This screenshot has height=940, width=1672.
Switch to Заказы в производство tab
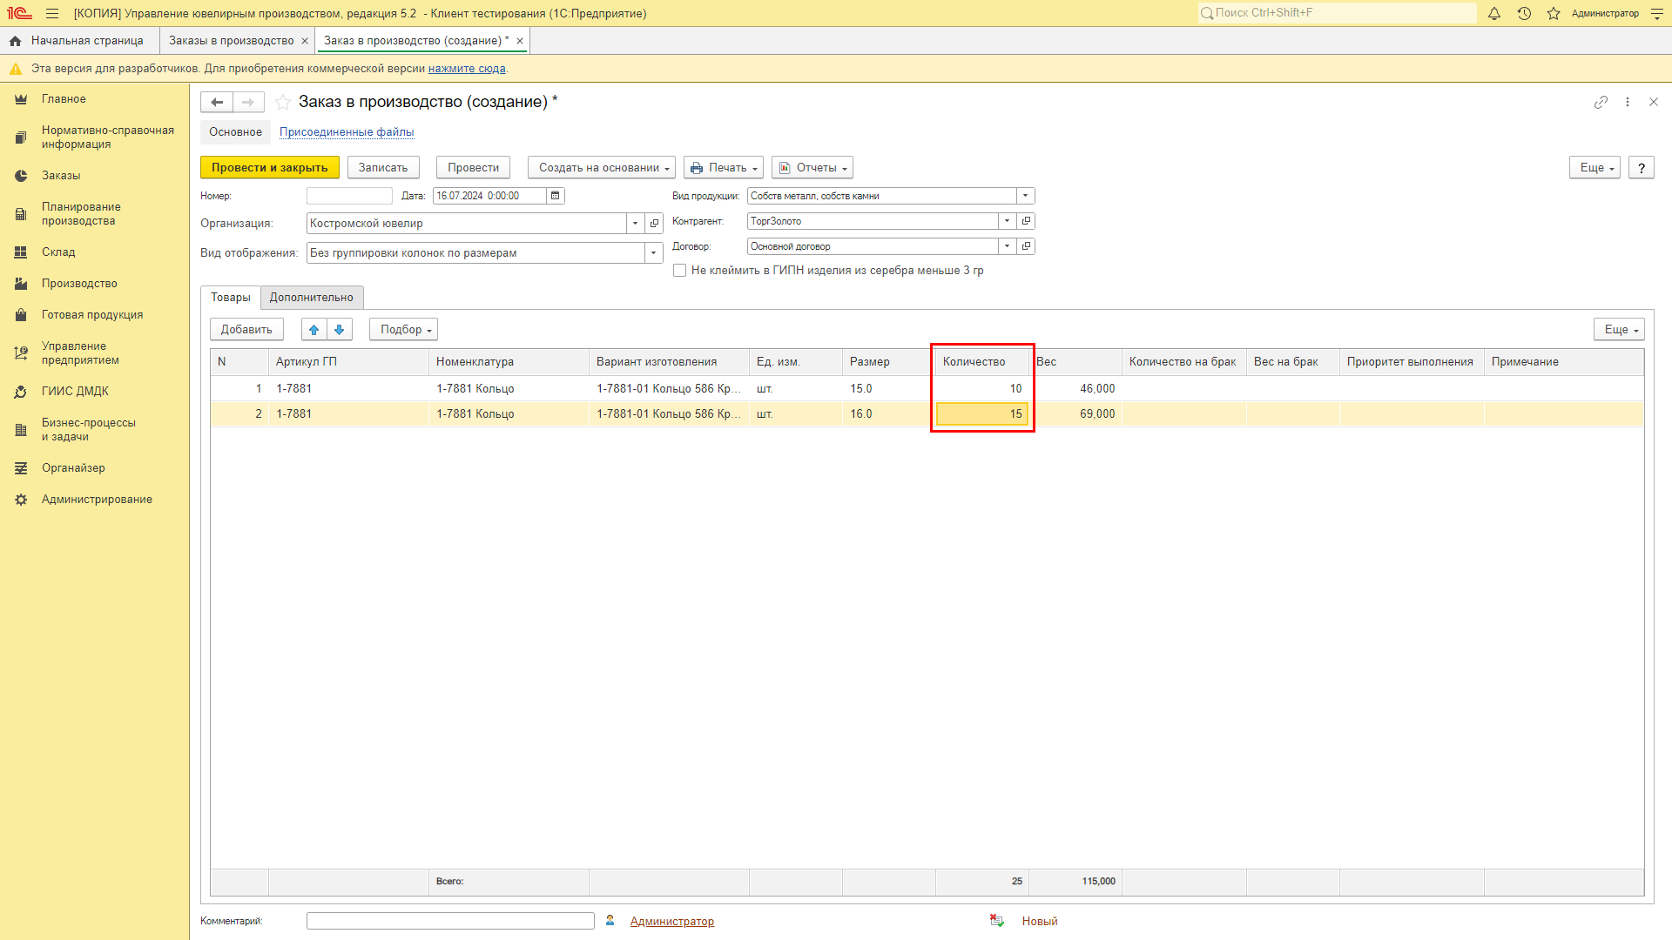(231, 41)
